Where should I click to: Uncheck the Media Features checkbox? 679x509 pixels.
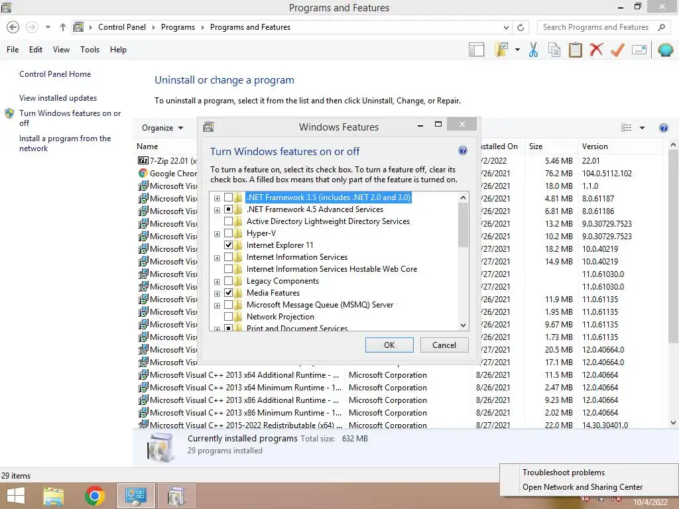point(228,293)
